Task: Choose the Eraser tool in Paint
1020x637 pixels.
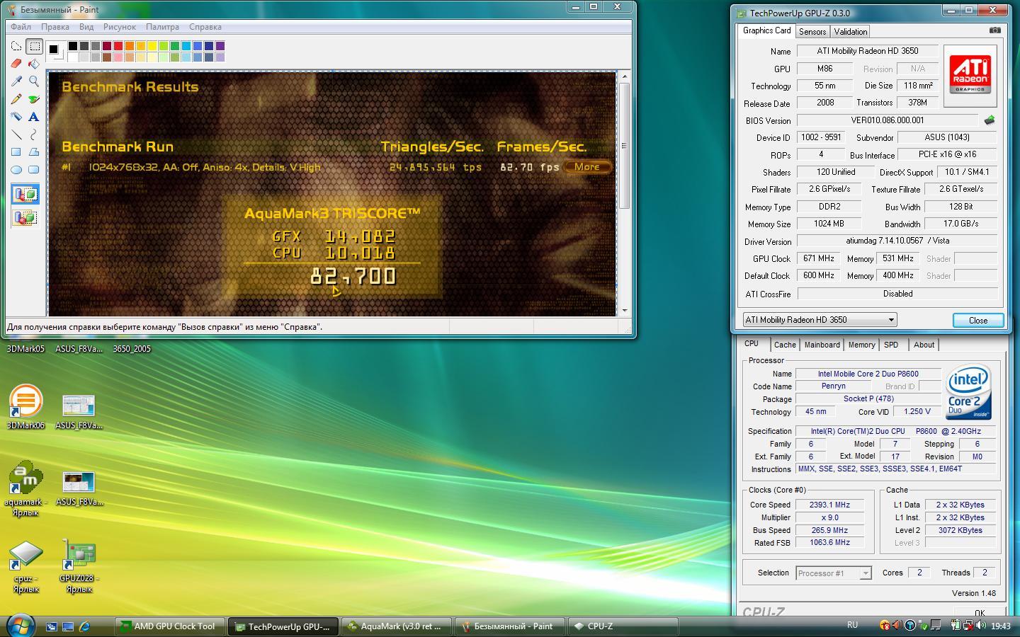Action: click(16, 64)
